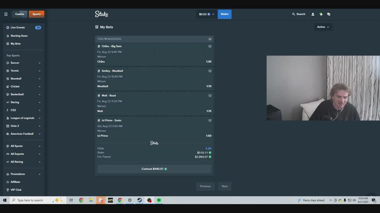
Task: Open the Active bets filter dropdown
Action: point(323,27)
